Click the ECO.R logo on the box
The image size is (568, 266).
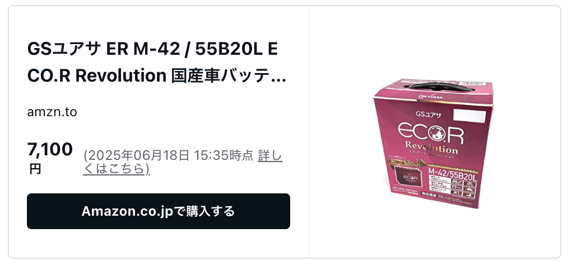click(x=430, y=132)
